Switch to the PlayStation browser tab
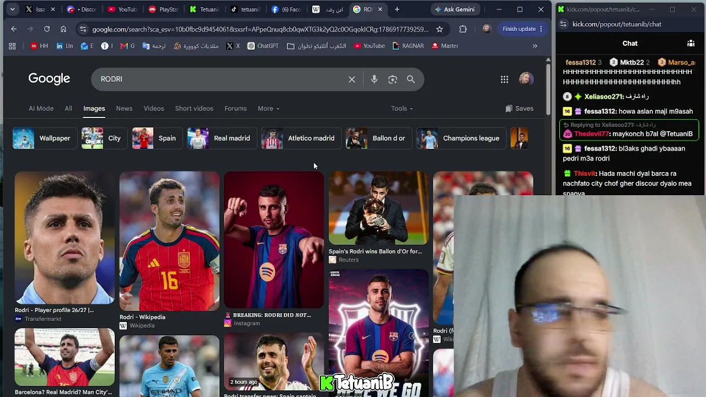The image size is (706, 397). 163,9
